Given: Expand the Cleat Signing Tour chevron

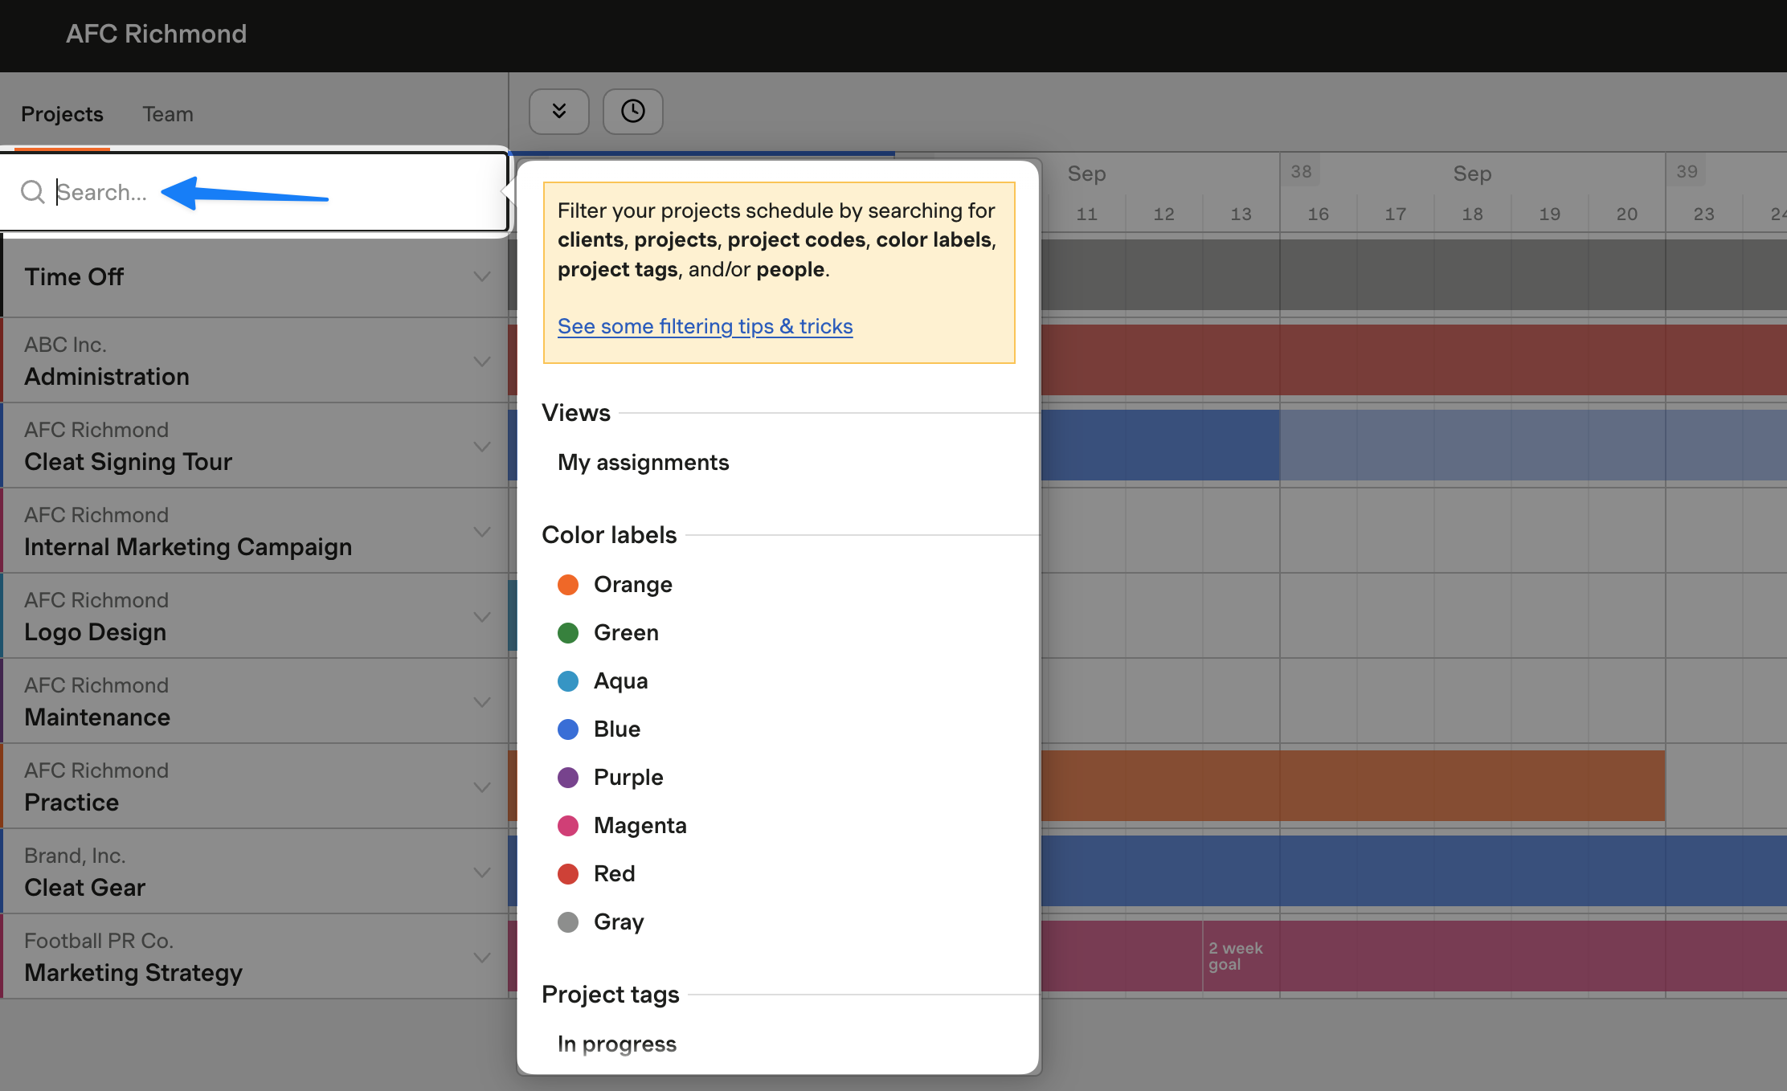Looking at the screenshot, I should [x=482, y=447].
